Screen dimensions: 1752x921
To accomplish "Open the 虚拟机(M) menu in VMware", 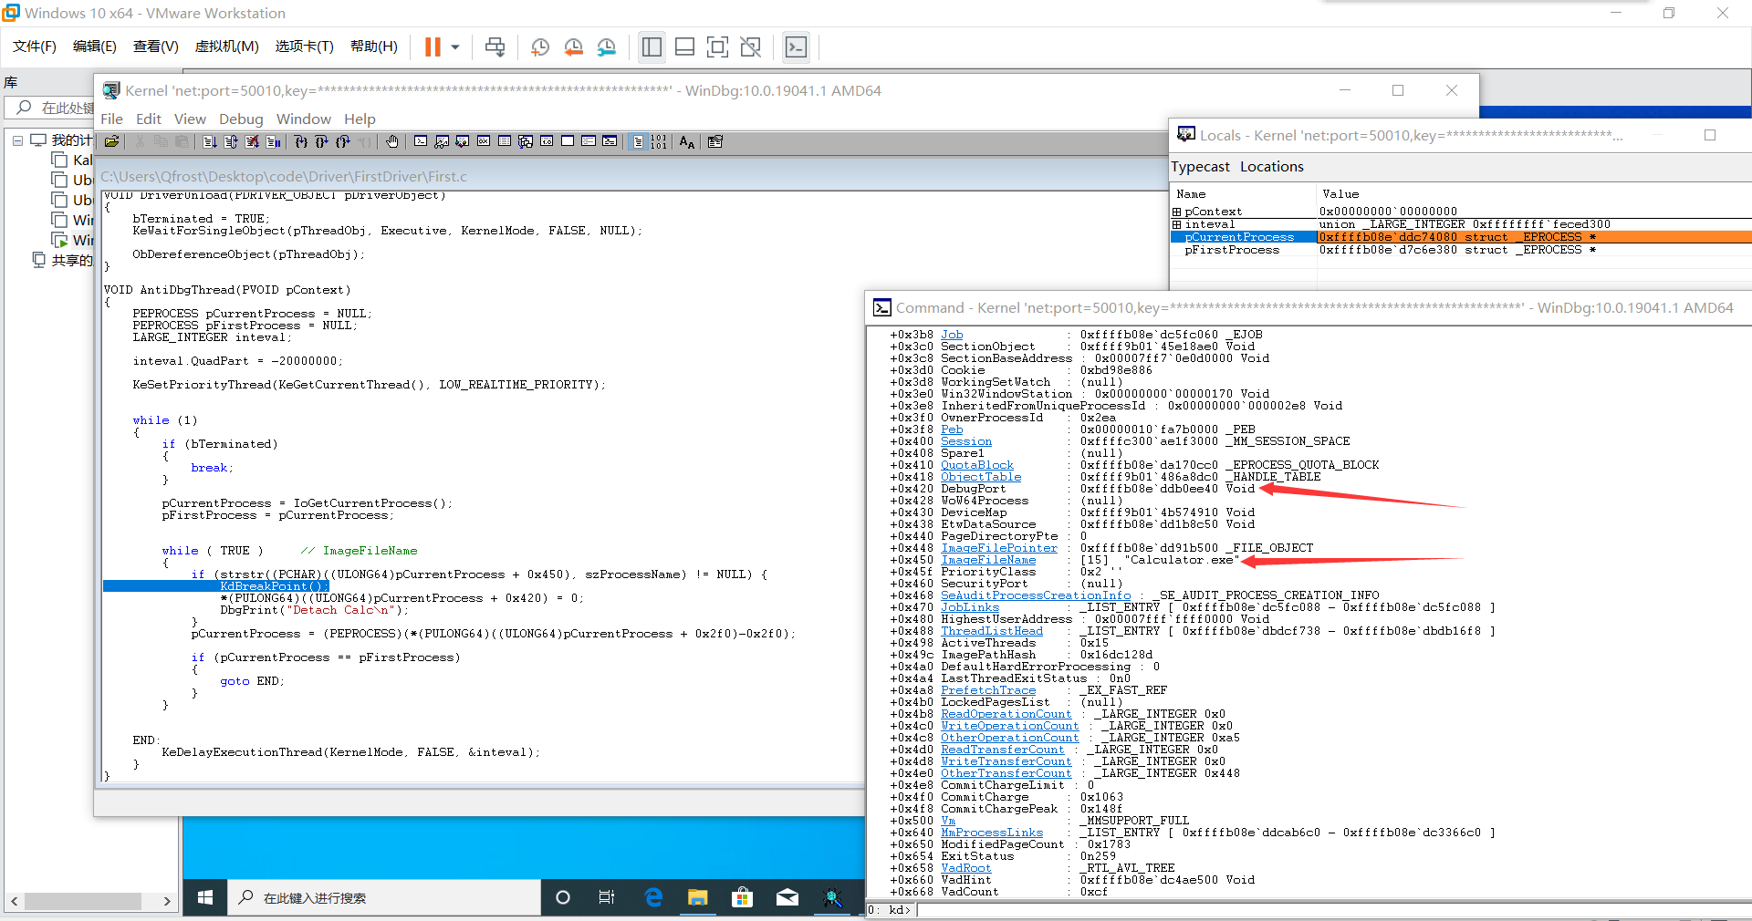I will (x=226, y=47).
